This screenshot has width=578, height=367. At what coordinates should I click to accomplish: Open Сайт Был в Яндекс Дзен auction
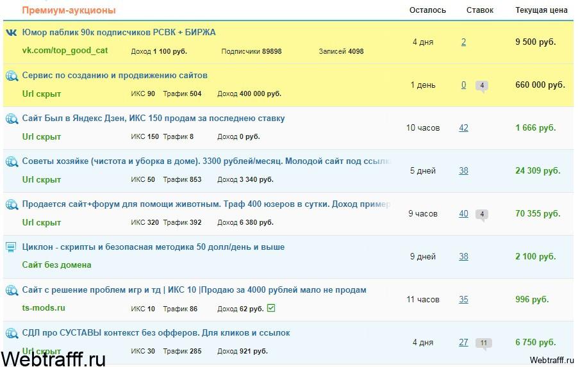click(153, 118)
